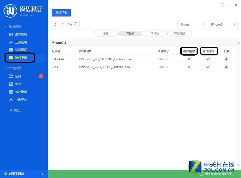Download the 9.2.1 firmware
This screenshot has width=241, height=178.
(226, 67)
